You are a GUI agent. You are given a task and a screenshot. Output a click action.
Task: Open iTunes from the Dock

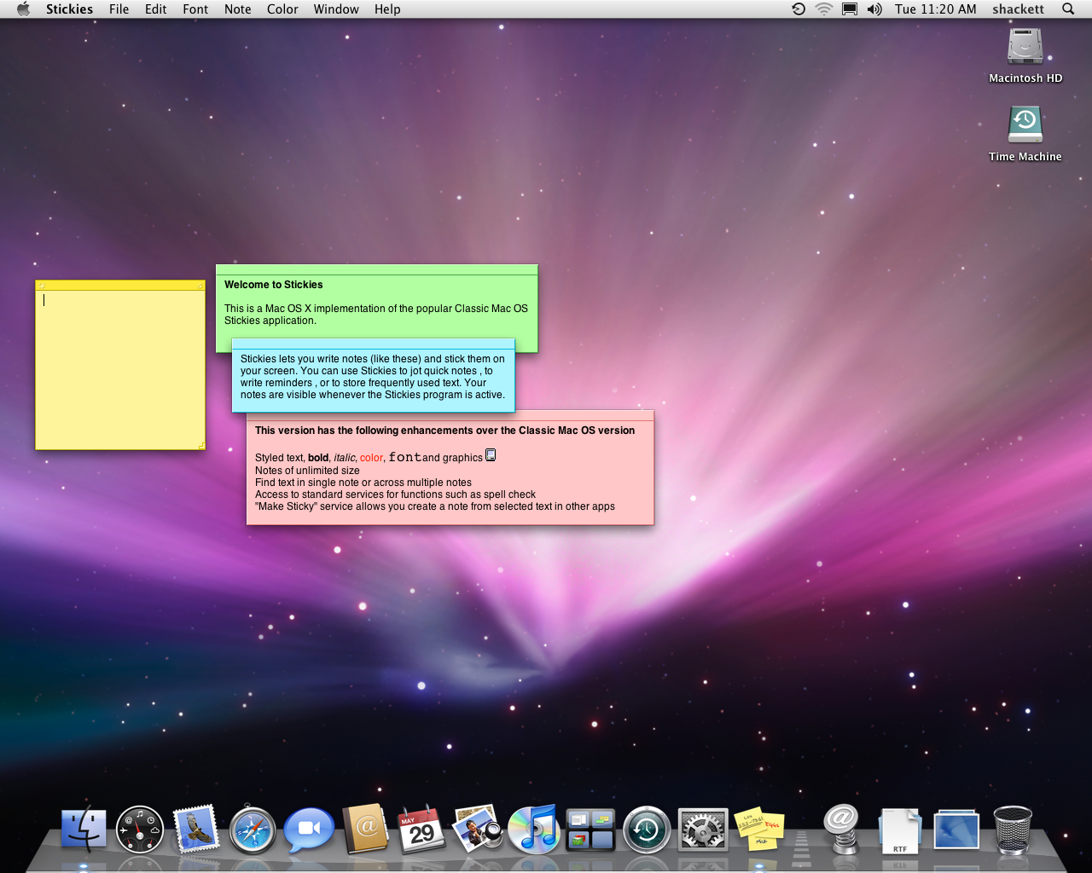(533, 830)
